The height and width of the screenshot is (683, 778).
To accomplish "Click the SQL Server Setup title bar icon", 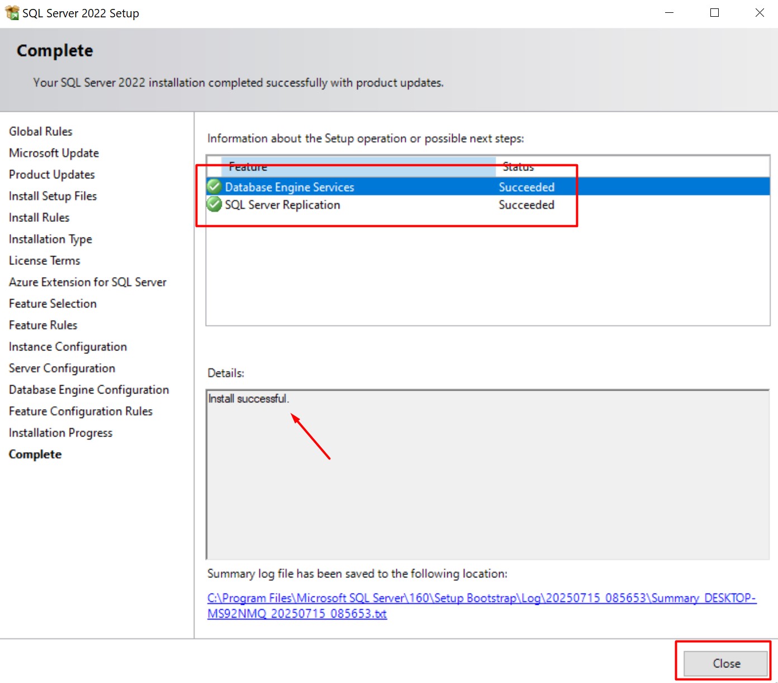I will click(12, 13).
